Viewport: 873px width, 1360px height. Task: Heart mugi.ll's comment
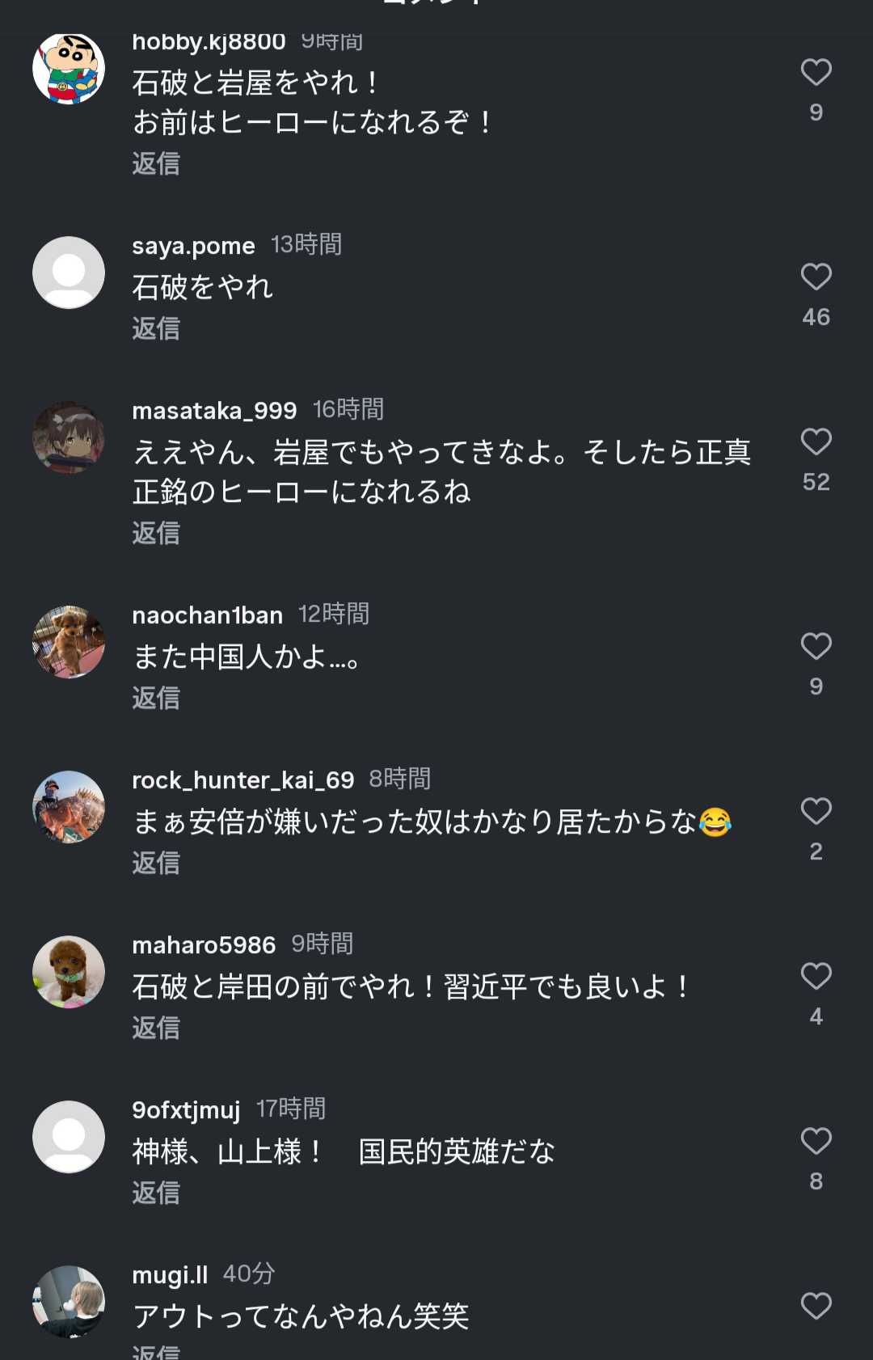tap(816, 1306)
